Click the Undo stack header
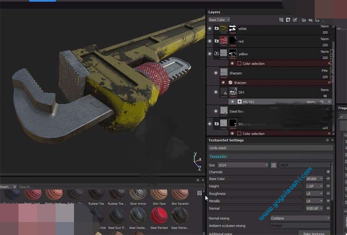 (x=271, y=148)
